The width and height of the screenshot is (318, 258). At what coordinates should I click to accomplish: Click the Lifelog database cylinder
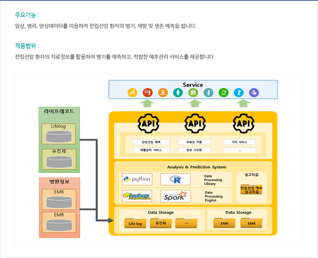tap(59, 137)
